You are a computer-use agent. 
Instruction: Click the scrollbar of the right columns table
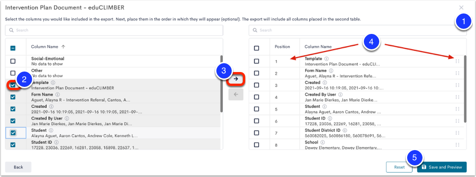465,88
